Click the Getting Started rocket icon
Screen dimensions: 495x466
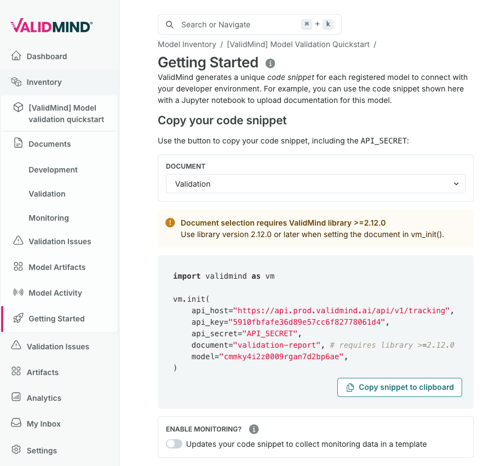click(18, 318)
